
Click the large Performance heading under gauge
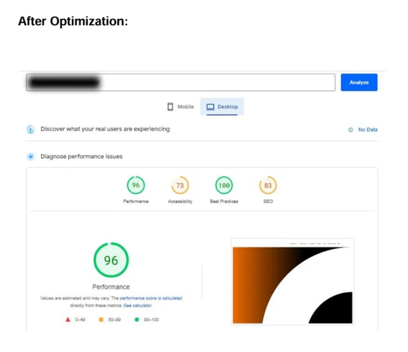[x=111, y=287]
